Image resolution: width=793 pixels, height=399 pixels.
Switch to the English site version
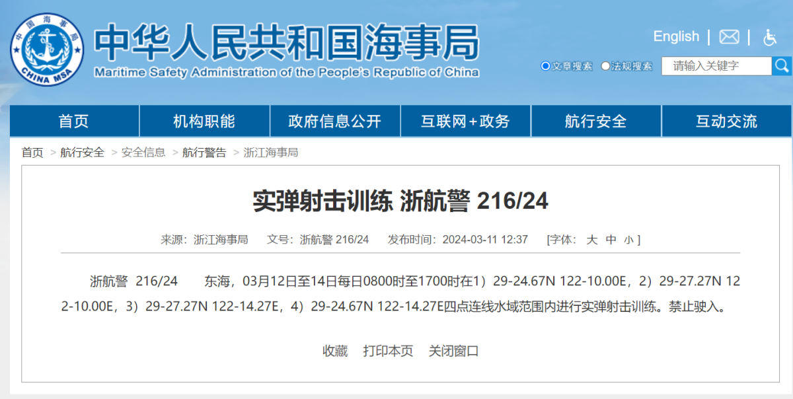tap(675, 36)
